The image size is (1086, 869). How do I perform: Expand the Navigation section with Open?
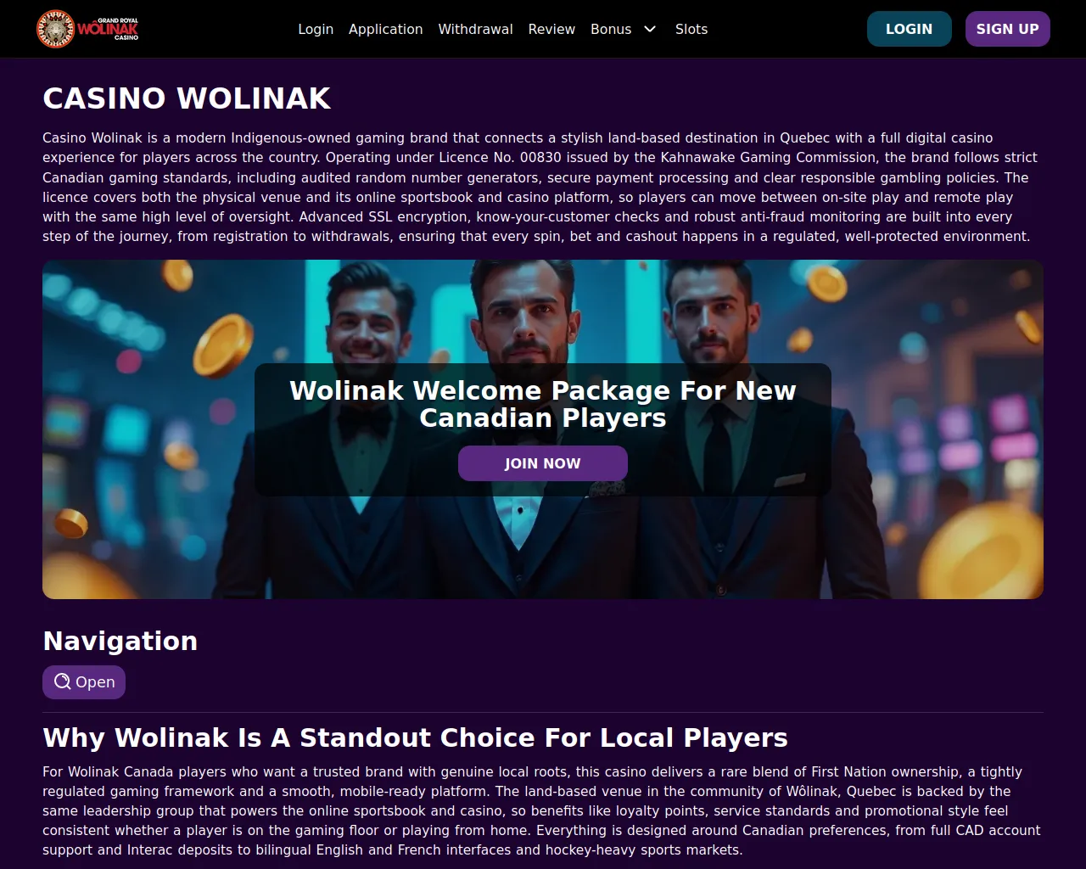[x=84, y=682]
